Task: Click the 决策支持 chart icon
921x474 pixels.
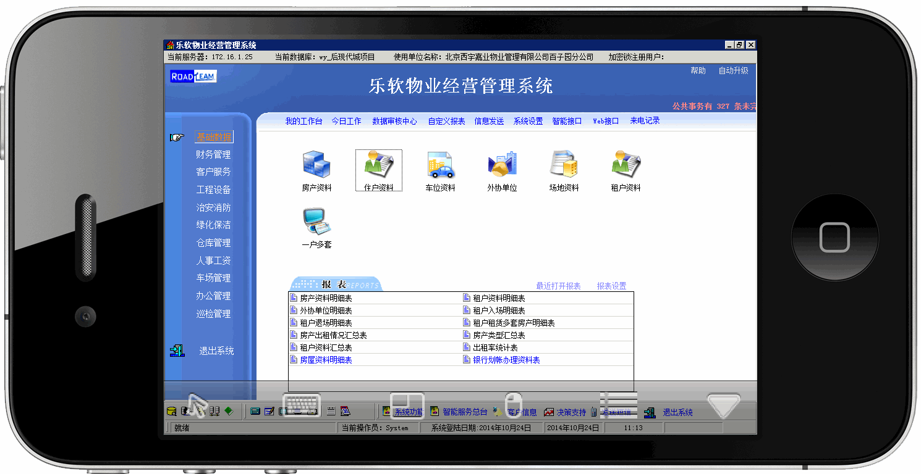Action: [549, 412]
